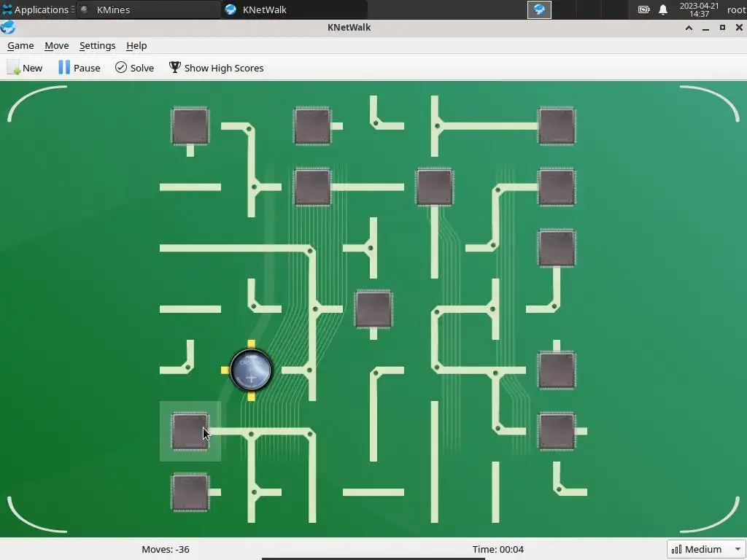Image resolution: width=747 pixels, height=560 pixels.
Task: Rotate third-row terminal in rightmost column
Action: [556, 248]
